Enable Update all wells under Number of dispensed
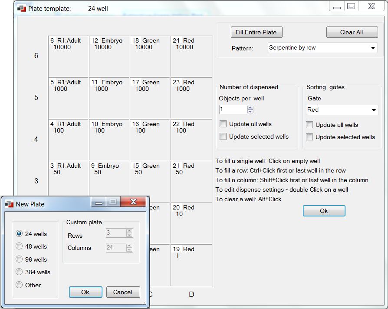Viewport: 388px width, 309px height. click(223, 124)
